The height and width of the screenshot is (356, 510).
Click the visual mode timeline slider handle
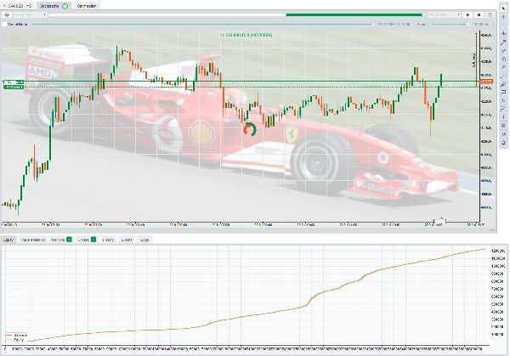click(x=373, y=25)
